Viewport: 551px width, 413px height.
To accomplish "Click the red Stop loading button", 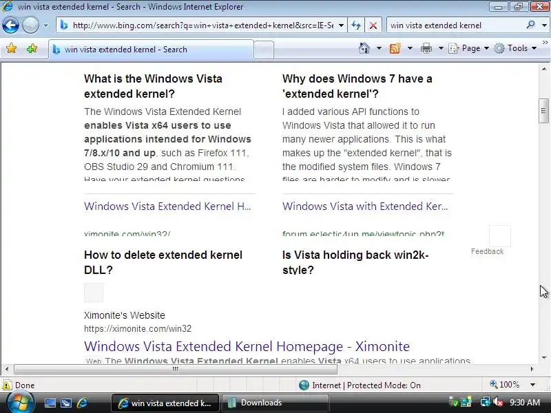I will point(373,25).
